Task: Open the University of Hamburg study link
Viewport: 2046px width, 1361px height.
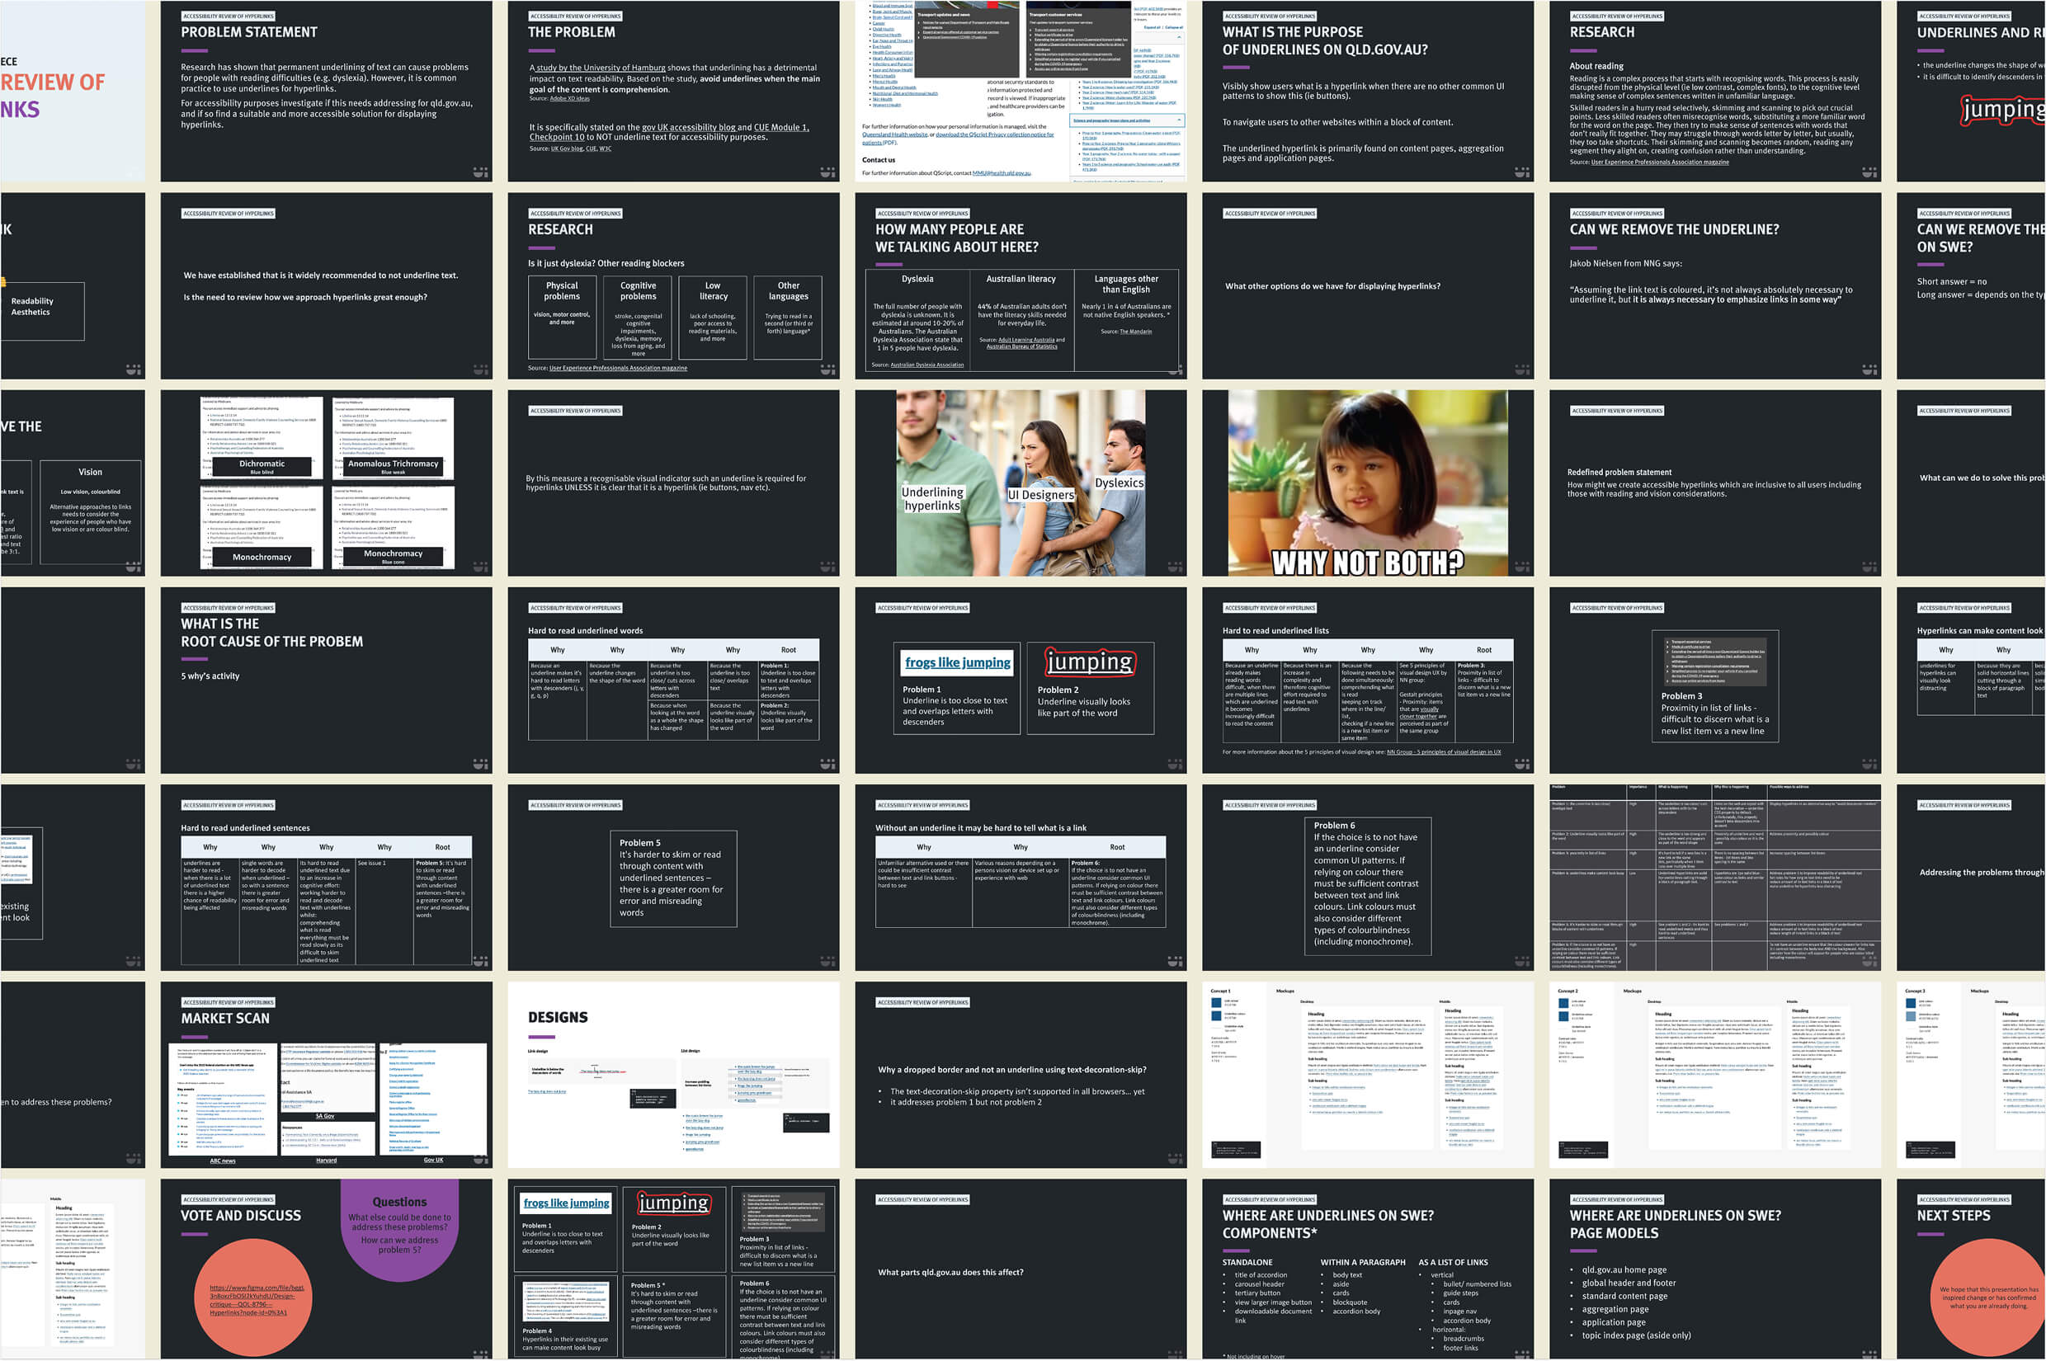Action: (600, 68)
